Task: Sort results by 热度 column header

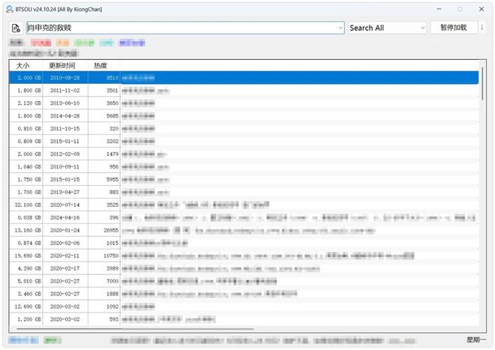Action: (x=102, y=65)
